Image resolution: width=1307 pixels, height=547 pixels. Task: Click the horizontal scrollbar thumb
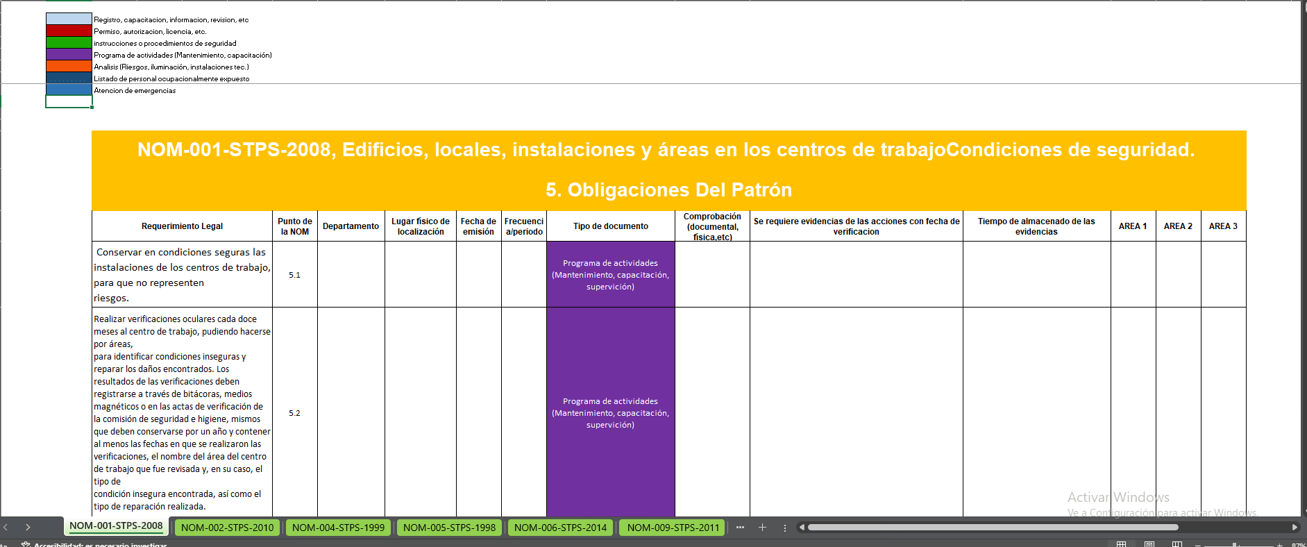(993, 528)
